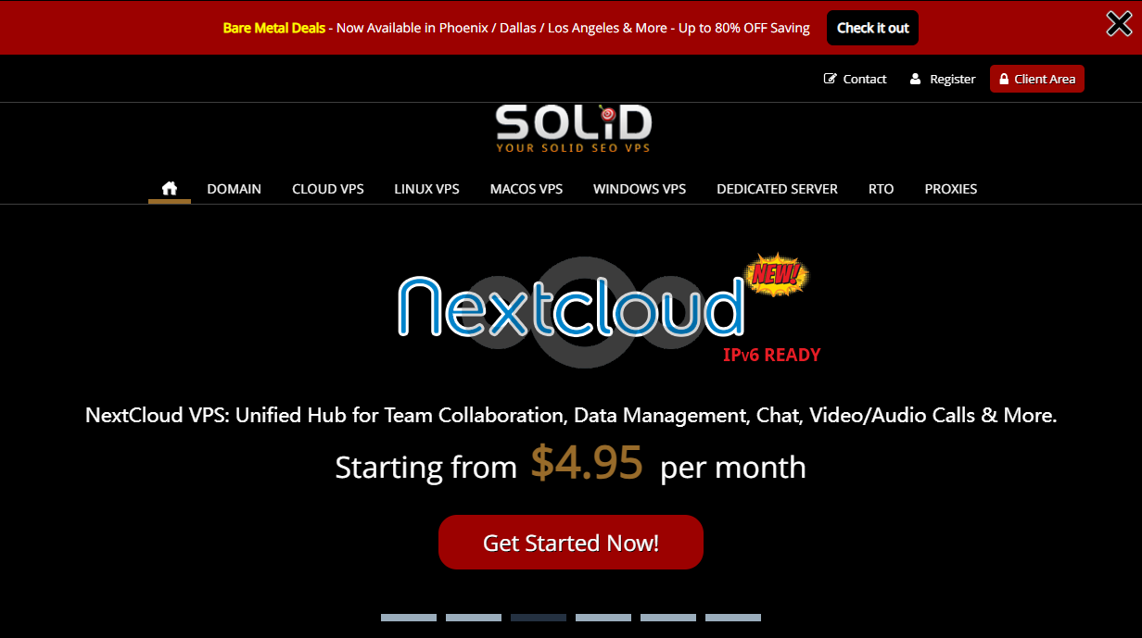Screen dimensions: 1142x638
Task: Select the third carousel slide indicator
Action: click(x=539, y=618)
